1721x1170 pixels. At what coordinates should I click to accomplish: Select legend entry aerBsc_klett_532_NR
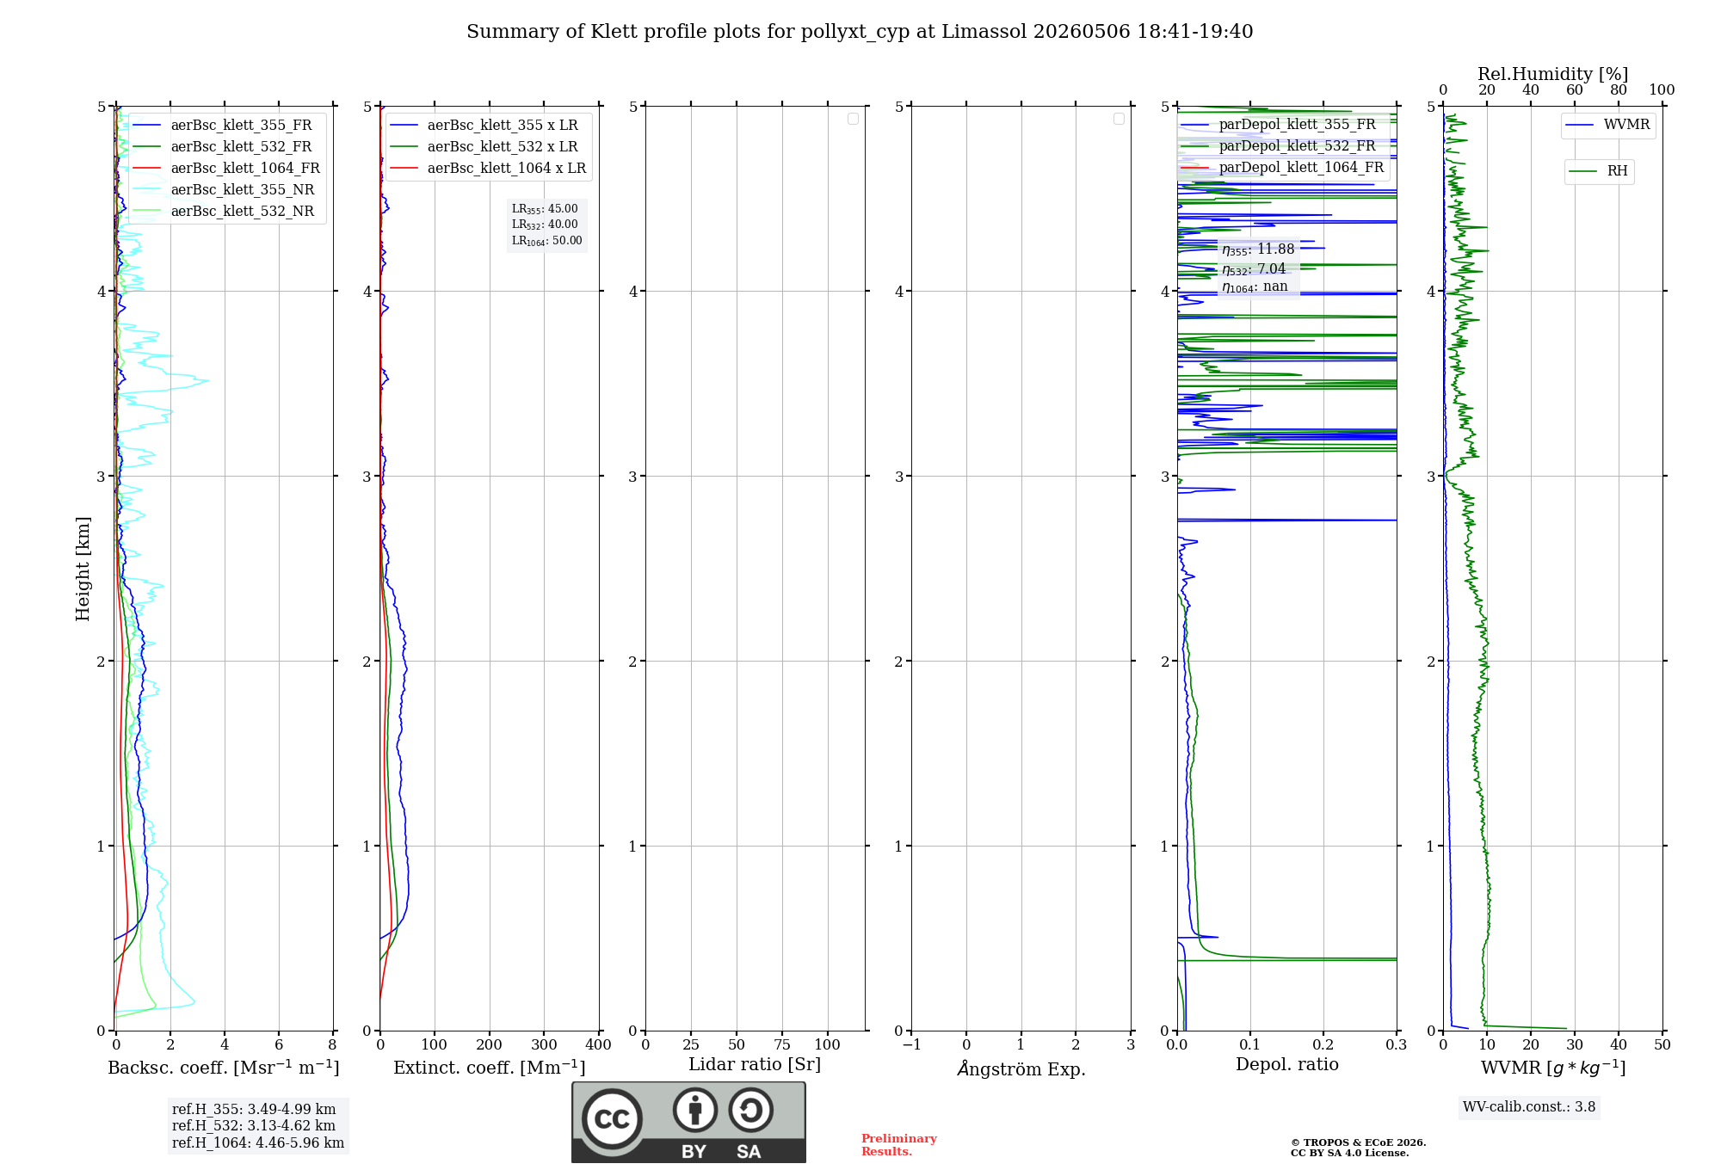(227, 212)
